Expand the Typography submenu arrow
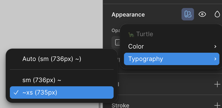 (x=215, y=59)
